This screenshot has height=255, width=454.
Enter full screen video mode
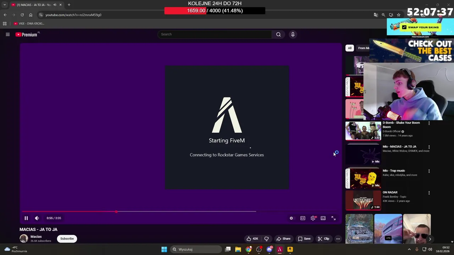click(x=333, y=218)
